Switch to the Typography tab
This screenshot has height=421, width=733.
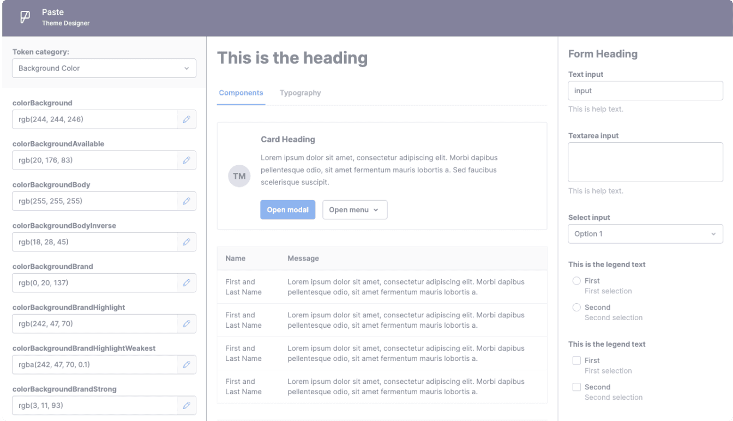pos(300,93)
